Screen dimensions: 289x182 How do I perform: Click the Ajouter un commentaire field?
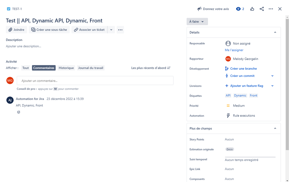pos(95,81)
